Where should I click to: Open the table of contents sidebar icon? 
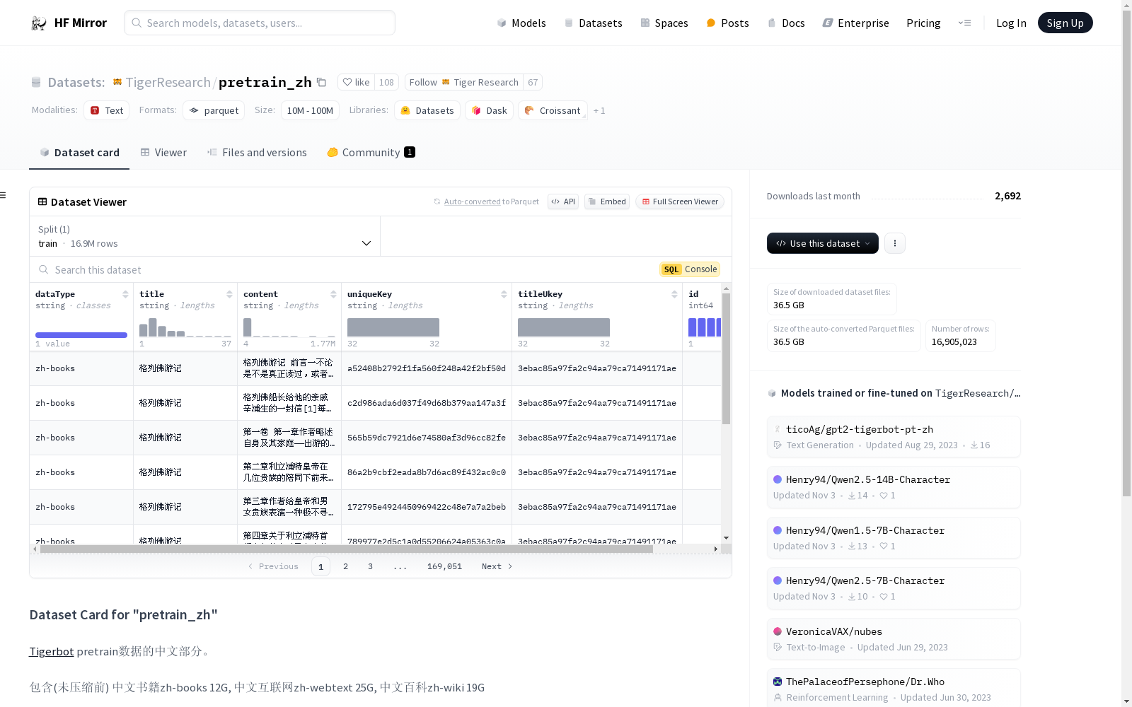pos(4,195)
